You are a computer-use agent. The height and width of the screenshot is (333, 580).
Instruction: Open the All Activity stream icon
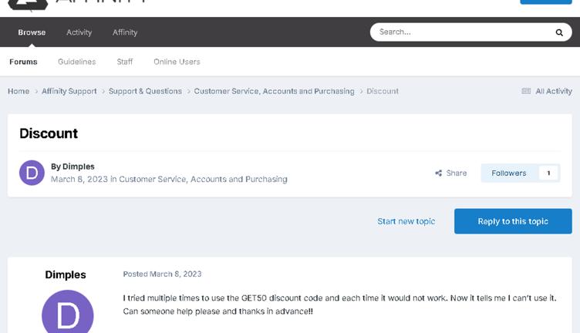click(526, 91)
